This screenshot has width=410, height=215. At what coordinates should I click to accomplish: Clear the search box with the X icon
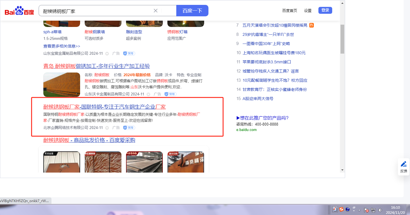tap(156, 11)
